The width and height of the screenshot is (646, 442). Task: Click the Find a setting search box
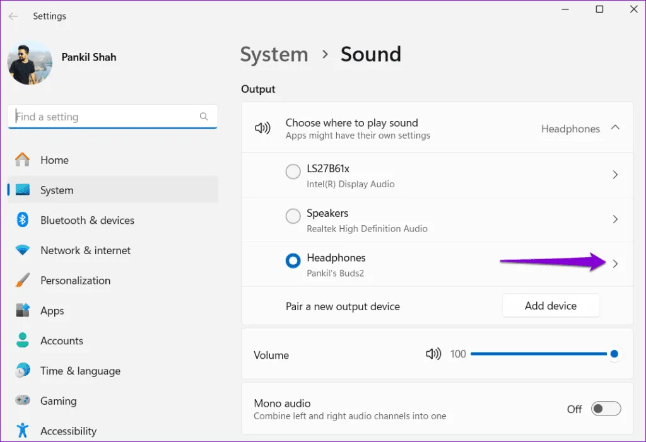click(x=104, y=117)
